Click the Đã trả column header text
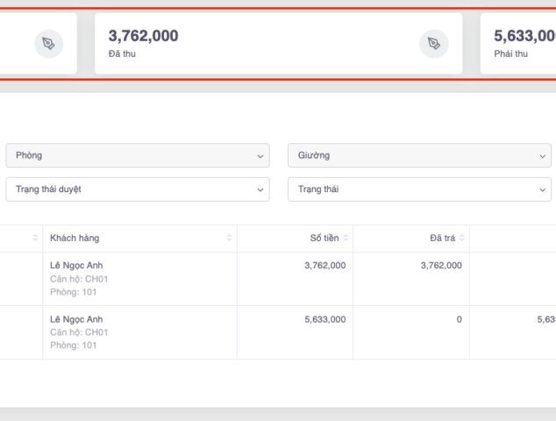556x421 pixels. click(x=441, y=239)
